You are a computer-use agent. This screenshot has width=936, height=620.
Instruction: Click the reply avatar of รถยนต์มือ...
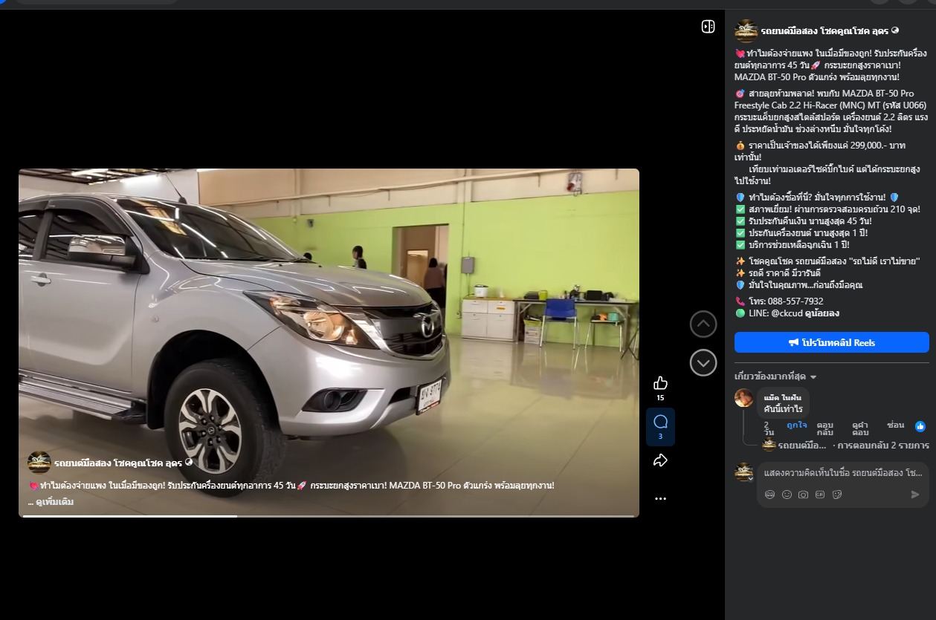pyautogui.click(x=769, y=445)
